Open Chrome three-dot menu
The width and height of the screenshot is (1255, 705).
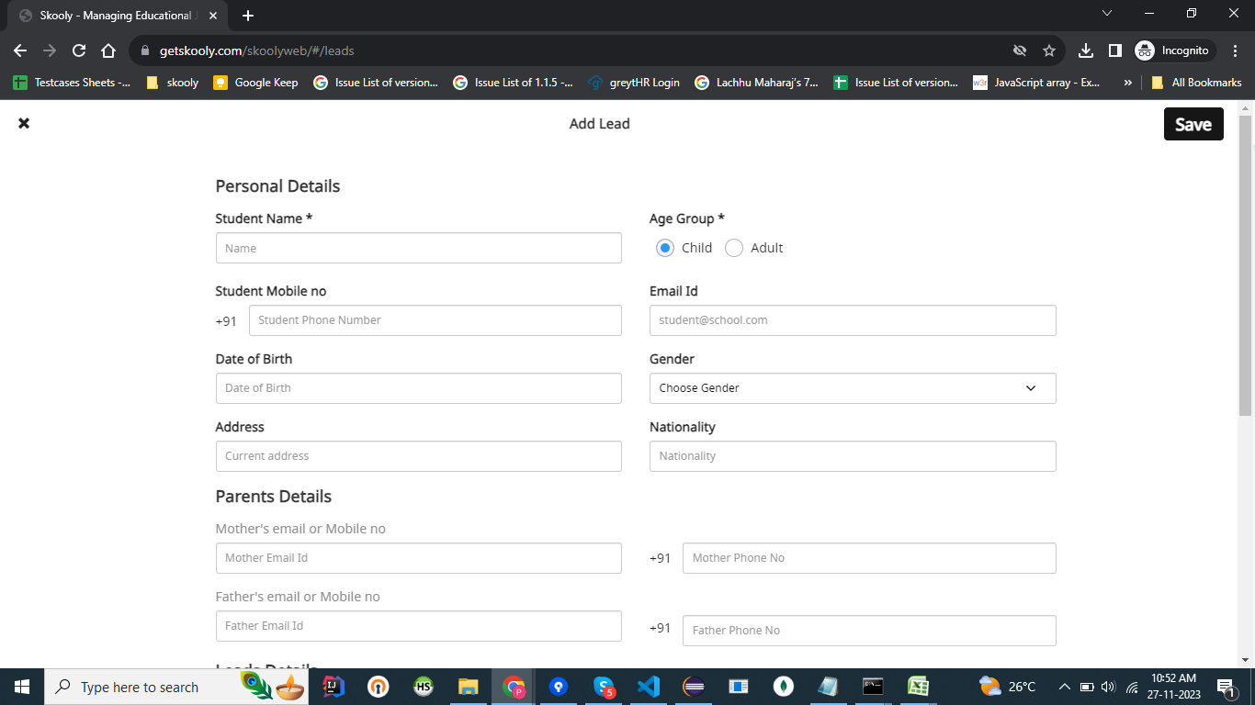[1236, 50]
